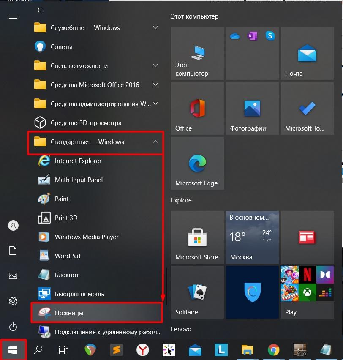Open the Xbox icon in Play tile
Viewport: 343px width, 360px height.
coord(308,292)
